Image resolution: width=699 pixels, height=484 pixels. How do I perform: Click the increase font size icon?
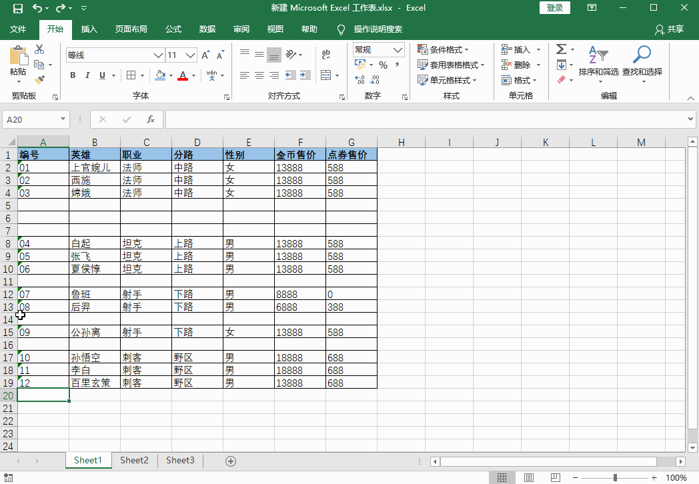205,55
